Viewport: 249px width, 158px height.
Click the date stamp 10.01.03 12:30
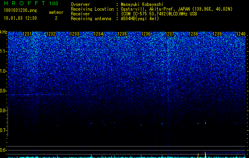tap(20, 18)
